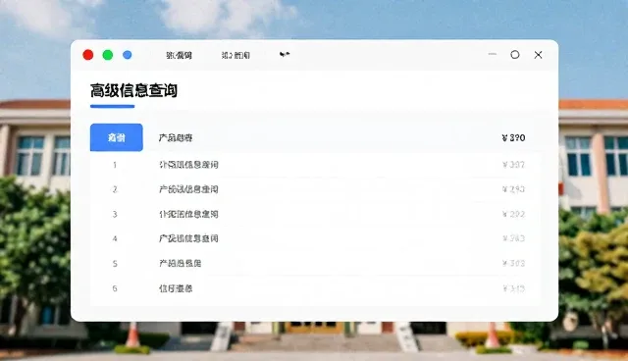Open the first tab in the title bar
The width and height of the screenshot is (628, 361).
tap(179, 55)
